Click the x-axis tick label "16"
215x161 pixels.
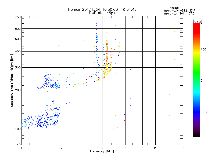pos(183,148)
